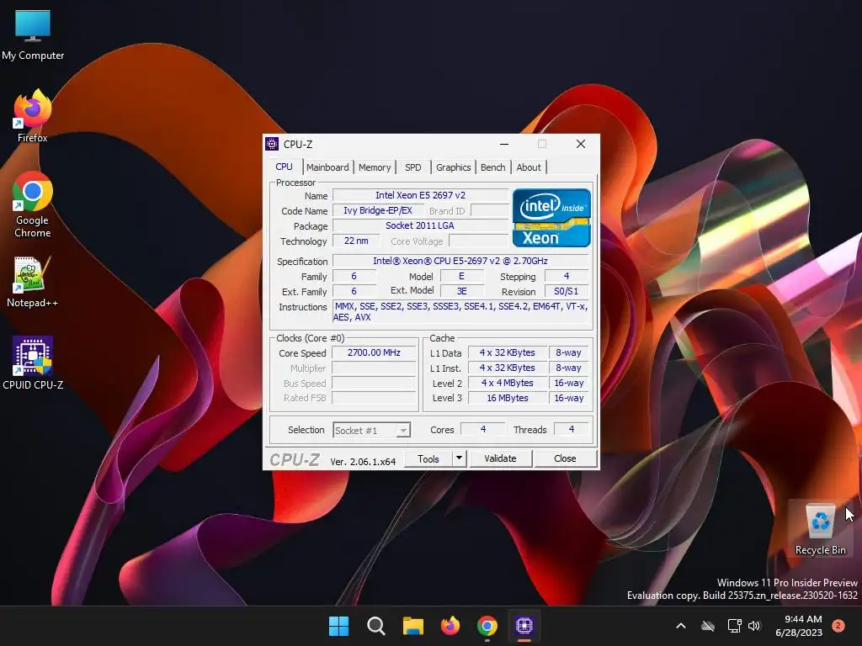The image size is (862, 646).
Task: Close CPU-Z with the title bar X
Action: [581, 144]
